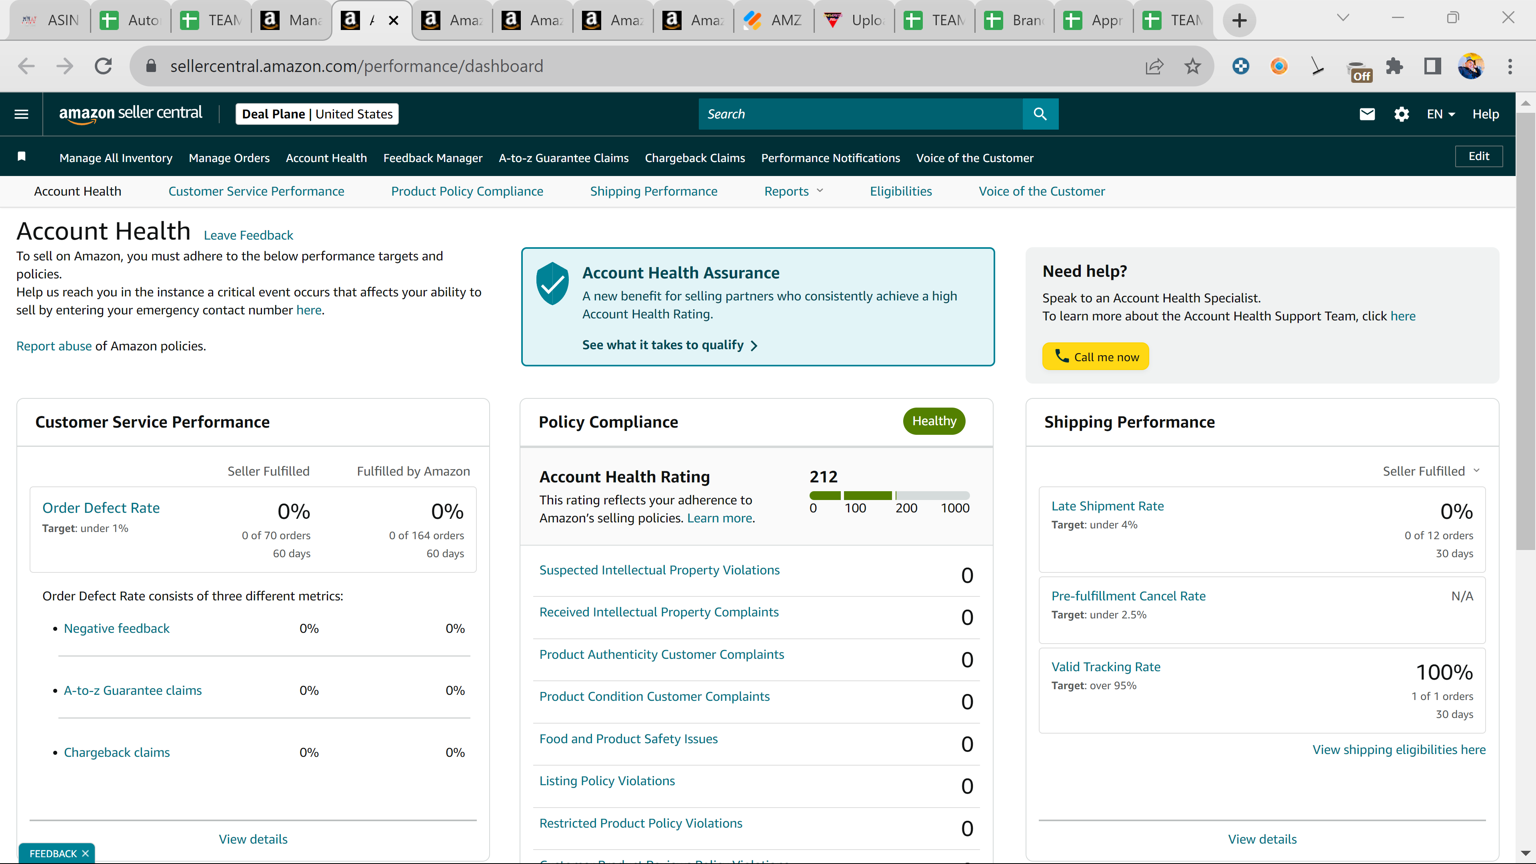The image size is (1536, 864).
Task: Click into the Search input field
Action: [860, 114]
